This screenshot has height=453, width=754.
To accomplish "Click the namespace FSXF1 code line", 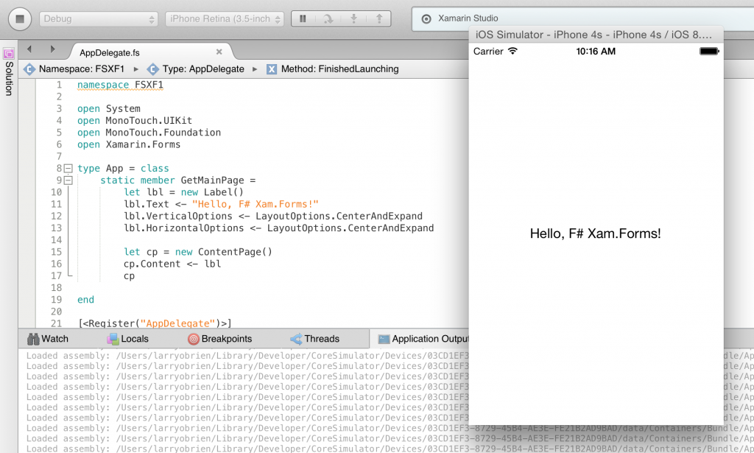I will pos(120,85).
